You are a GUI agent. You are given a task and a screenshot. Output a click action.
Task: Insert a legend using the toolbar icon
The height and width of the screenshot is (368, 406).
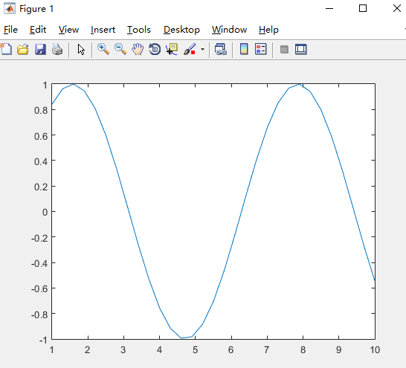click(x=261, y=49)
